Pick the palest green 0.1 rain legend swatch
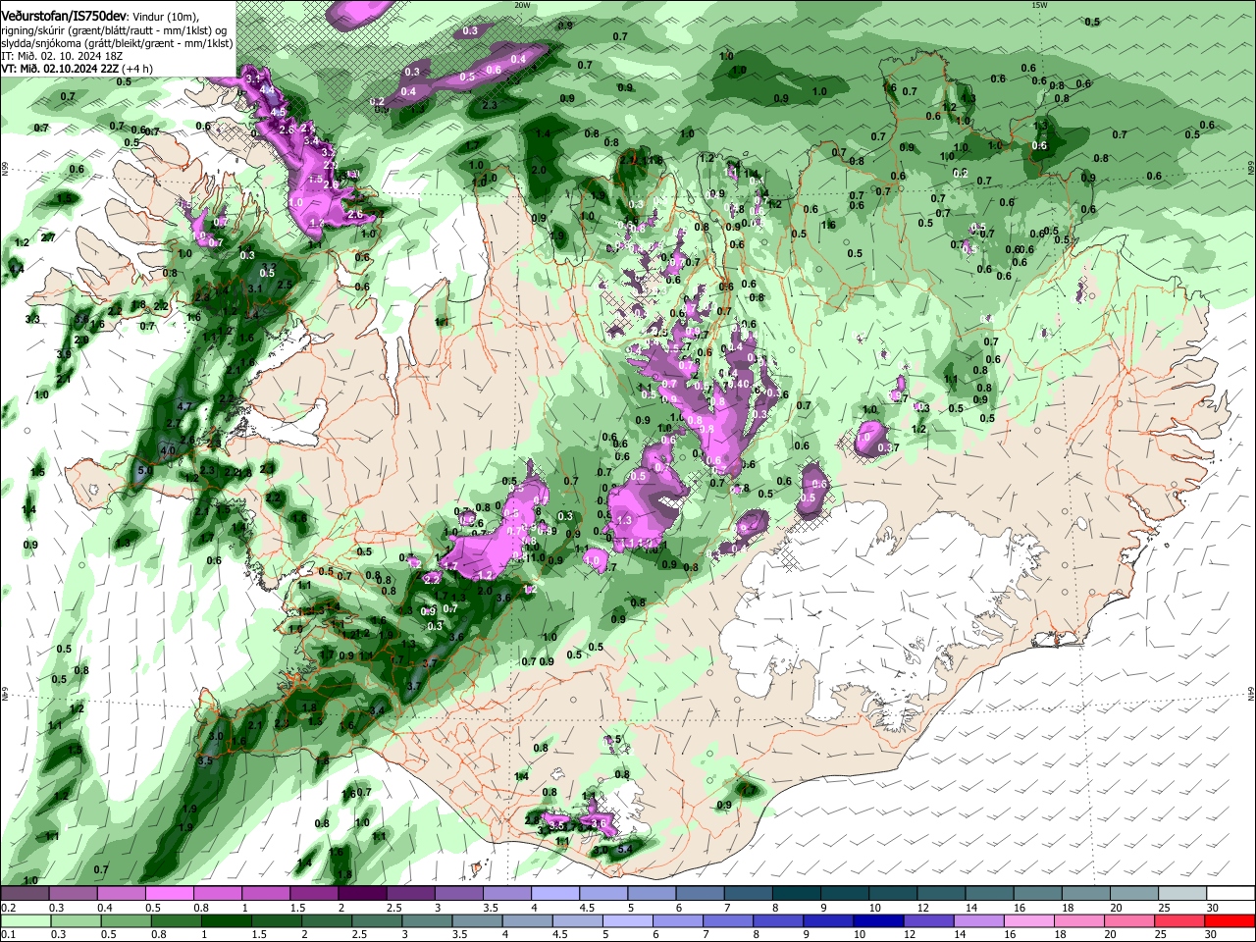Screen dimensions: 1256x942 [26, 920]
